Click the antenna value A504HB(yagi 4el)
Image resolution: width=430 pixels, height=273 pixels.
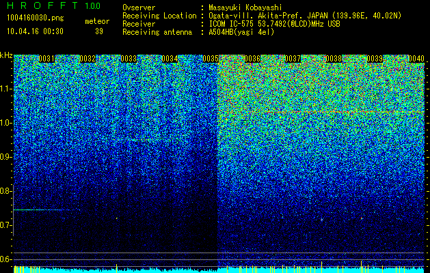(241, 32)
